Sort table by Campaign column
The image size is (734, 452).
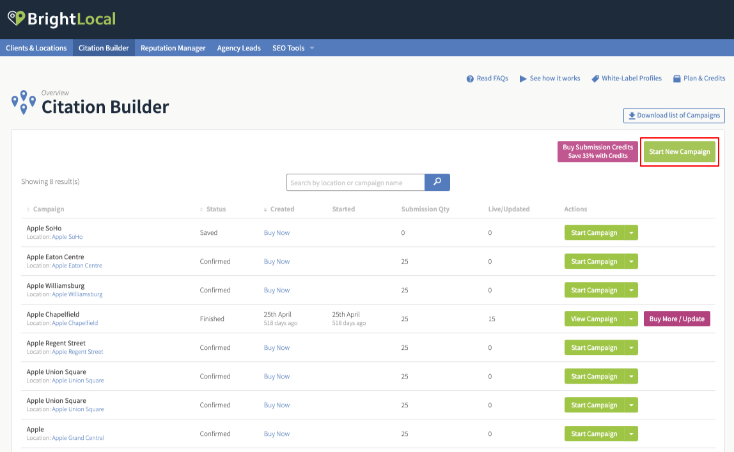[x=45, y=209]
